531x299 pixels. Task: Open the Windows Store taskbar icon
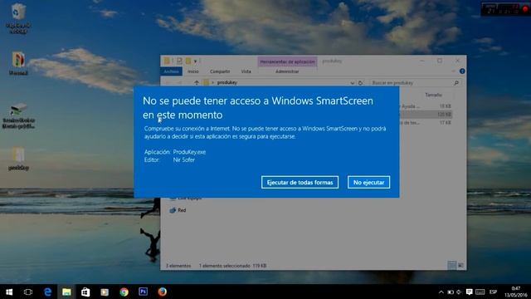[x=85, y=292]
